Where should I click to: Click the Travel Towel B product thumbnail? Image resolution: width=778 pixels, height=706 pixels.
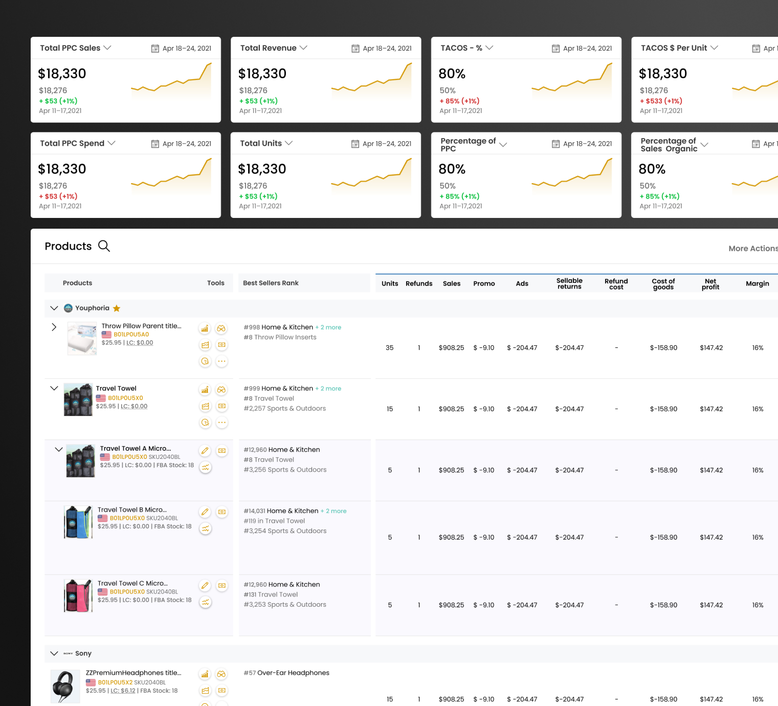pos(78,522)
